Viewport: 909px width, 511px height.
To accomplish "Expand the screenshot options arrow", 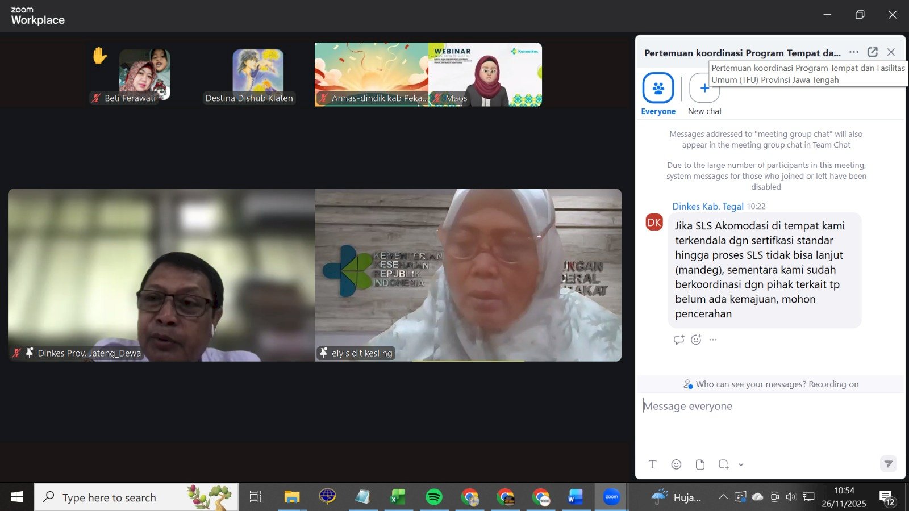I will (741, 465).
